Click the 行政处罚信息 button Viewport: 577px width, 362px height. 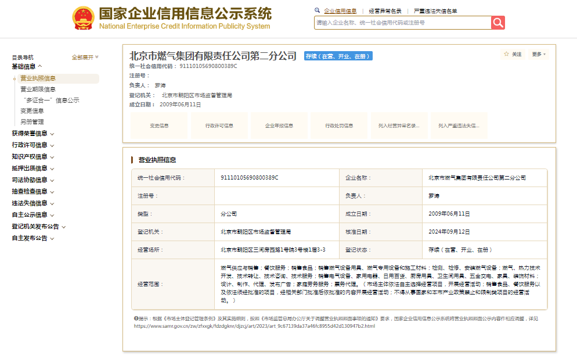[x=339, y=126]
